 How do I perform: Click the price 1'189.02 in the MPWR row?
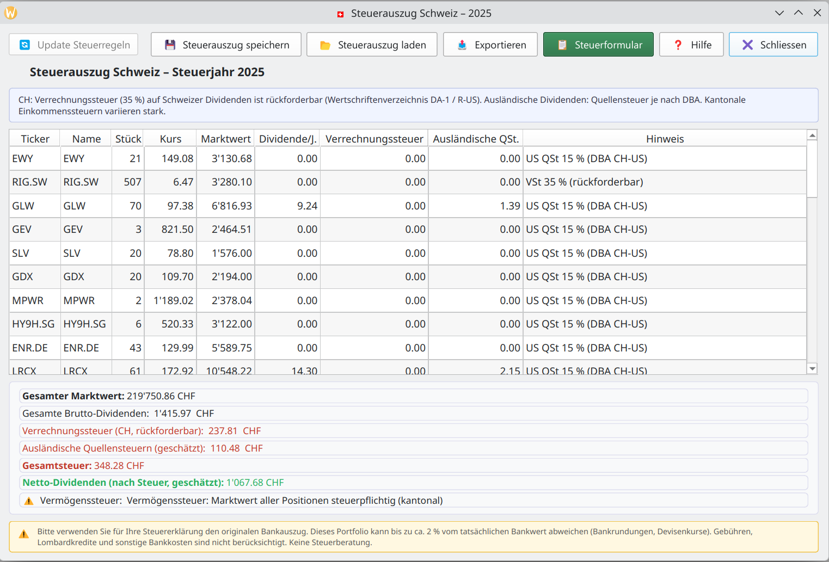pos(170,300)
